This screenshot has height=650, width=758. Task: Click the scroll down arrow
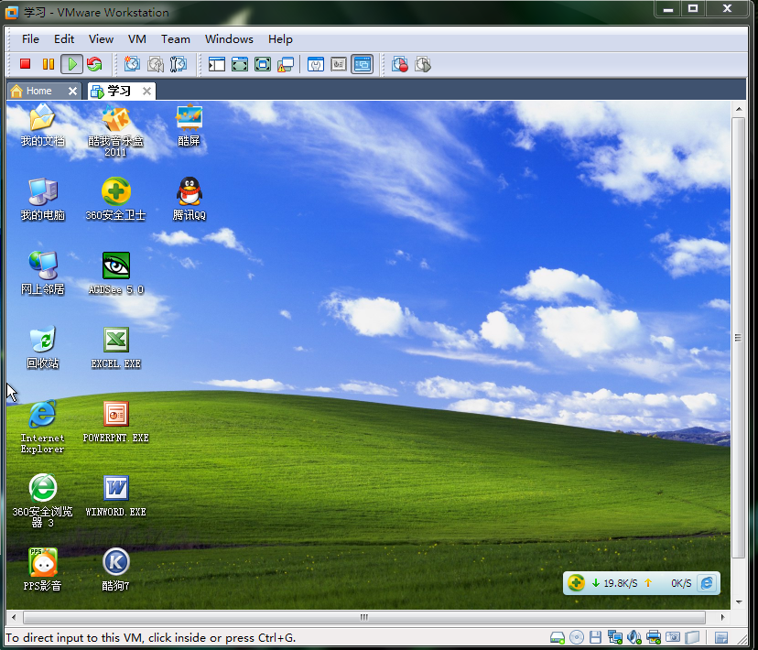coord(739,602)
